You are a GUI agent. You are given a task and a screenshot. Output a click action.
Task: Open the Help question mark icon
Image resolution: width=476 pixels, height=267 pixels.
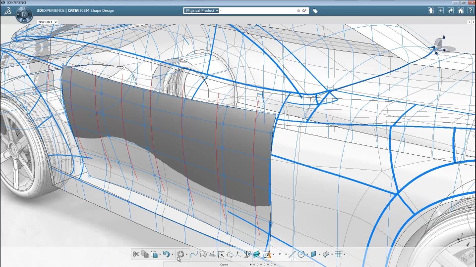point(470,10)
